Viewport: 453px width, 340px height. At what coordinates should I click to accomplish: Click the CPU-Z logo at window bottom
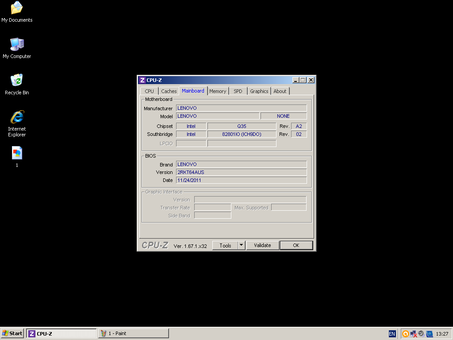(x=155, y=245)
